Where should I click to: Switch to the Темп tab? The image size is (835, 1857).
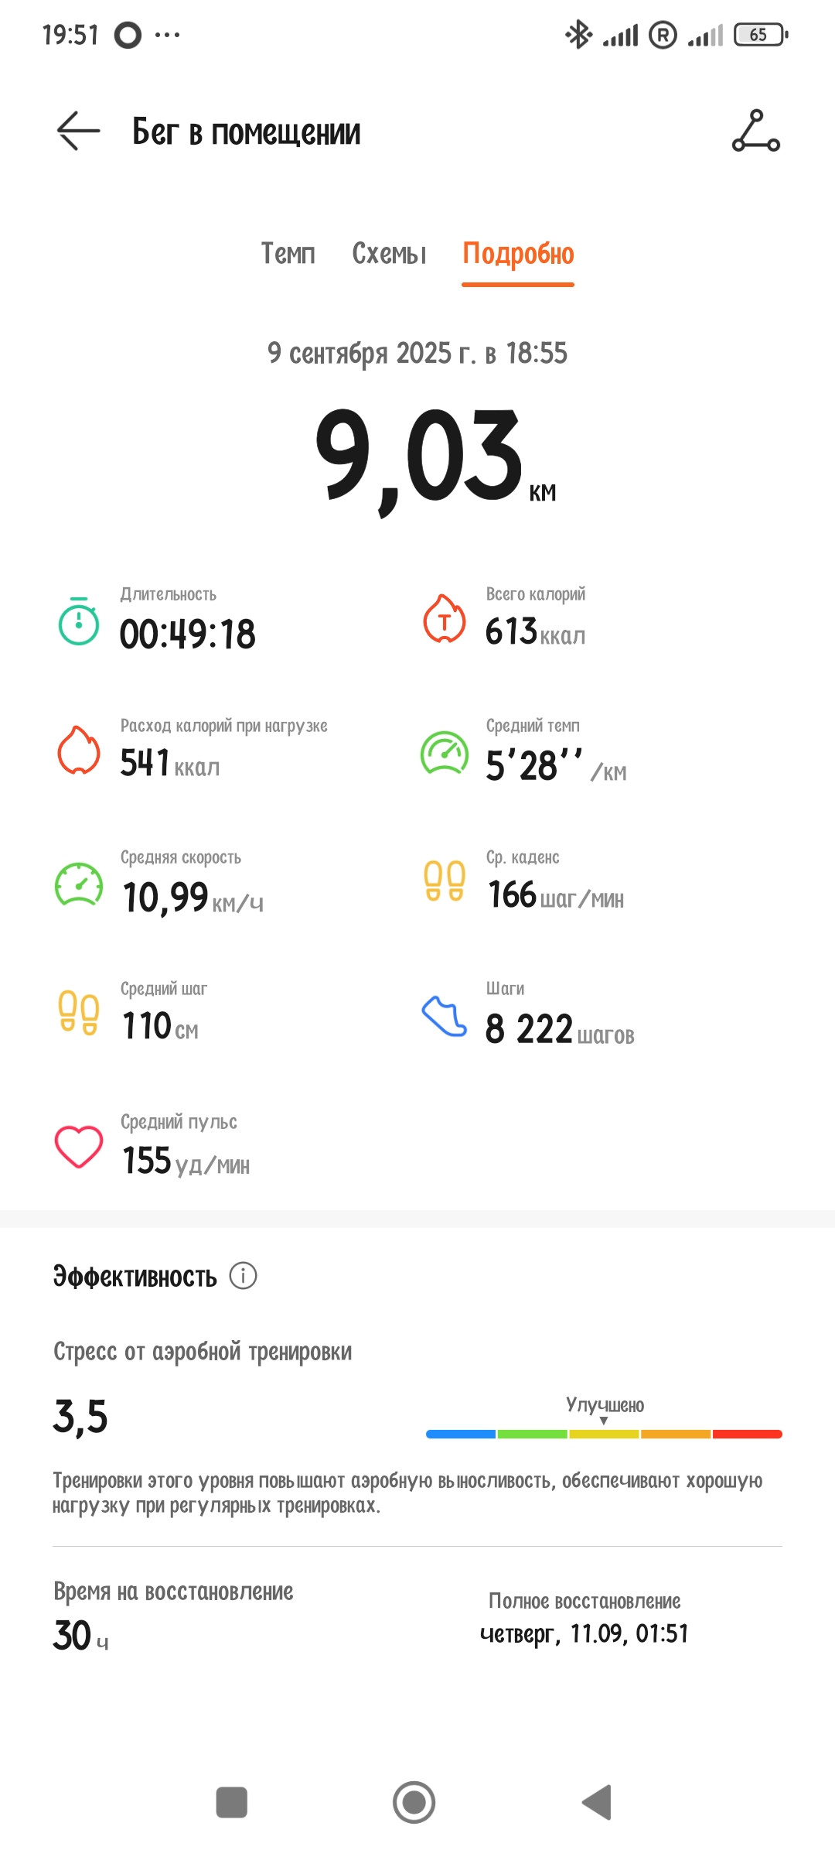[288, 253]
